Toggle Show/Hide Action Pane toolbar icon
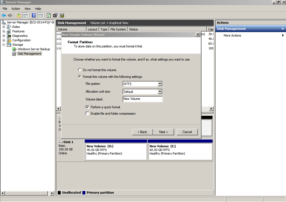Screen dimensions: 286x202 pos(41,15)
